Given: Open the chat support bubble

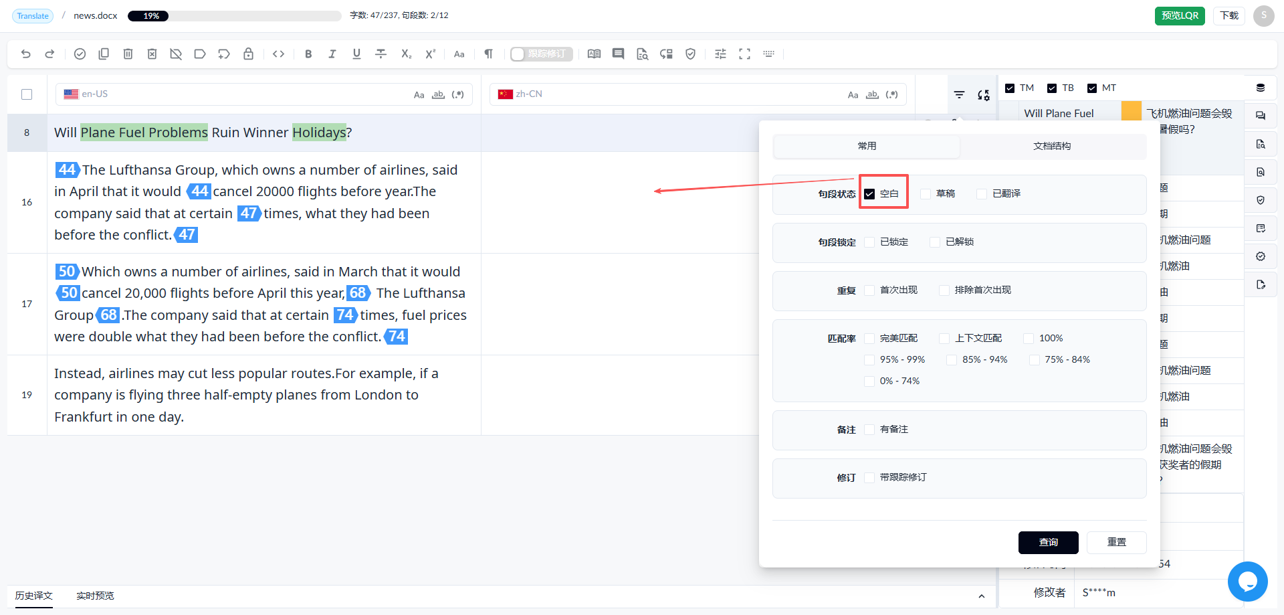Looking at the screenshot, I should pyautogui.click(x=1247, y=582).
